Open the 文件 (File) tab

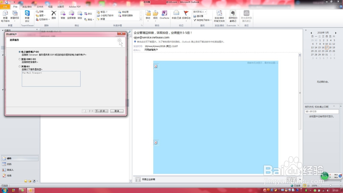click(x=5, y=7)
